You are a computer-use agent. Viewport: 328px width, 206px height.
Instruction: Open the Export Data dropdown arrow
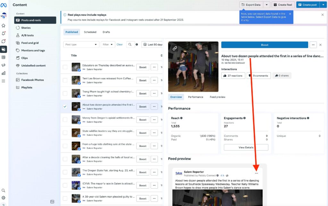tap(267, 5)
